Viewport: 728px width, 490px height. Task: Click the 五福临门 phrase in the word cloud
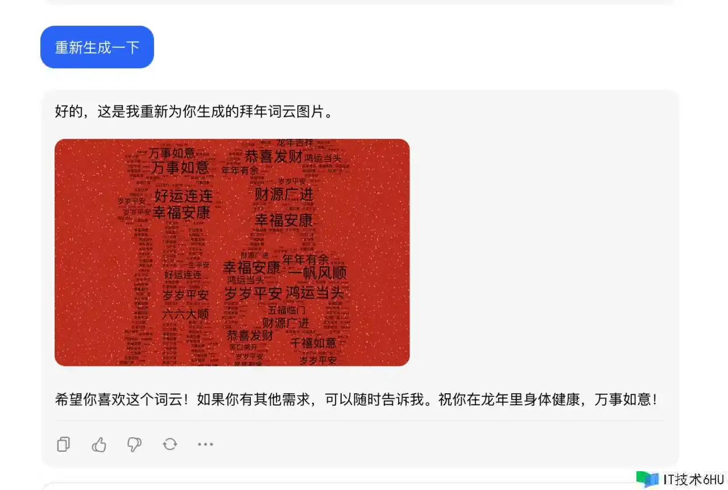[287, 311]
